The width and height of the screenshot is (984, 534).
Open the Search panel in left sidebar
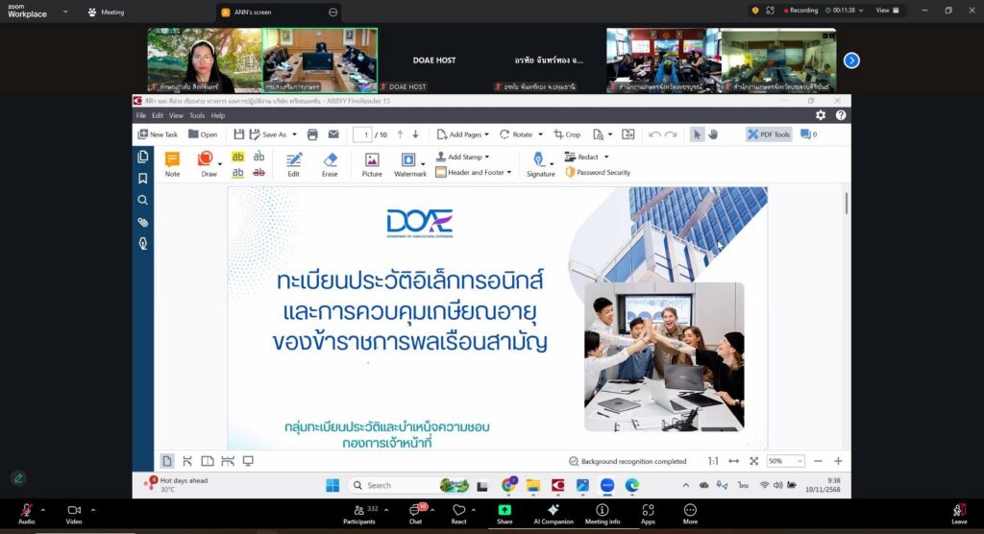[x=143, y=201]
